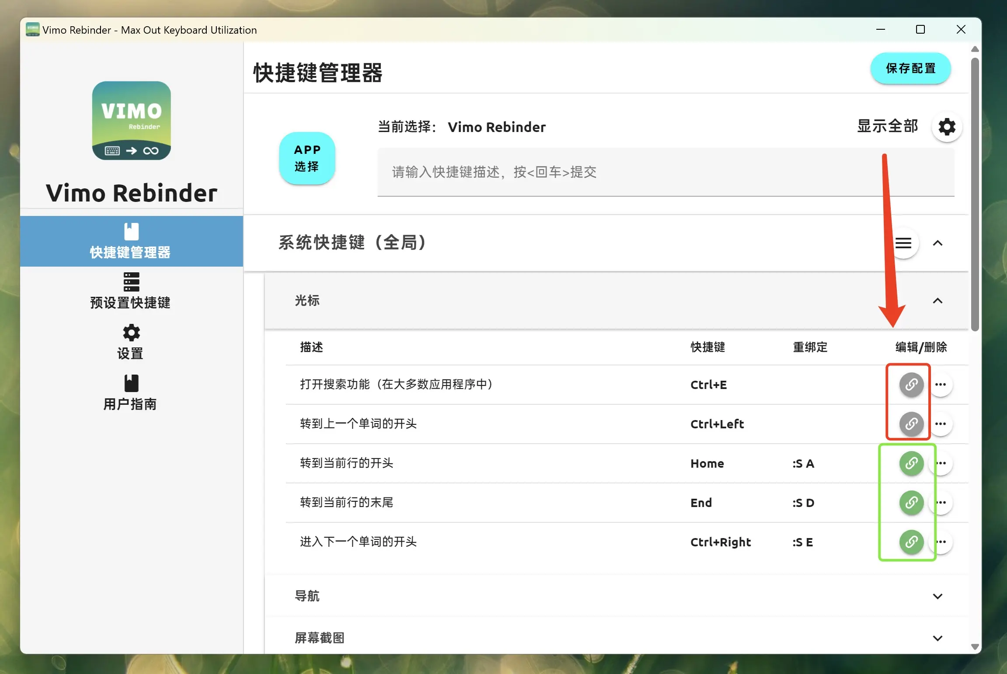Screen dimensions: 1007x674
Task: Open more options for 转到当前行的末尾 row
Action: tap(941, 503)
